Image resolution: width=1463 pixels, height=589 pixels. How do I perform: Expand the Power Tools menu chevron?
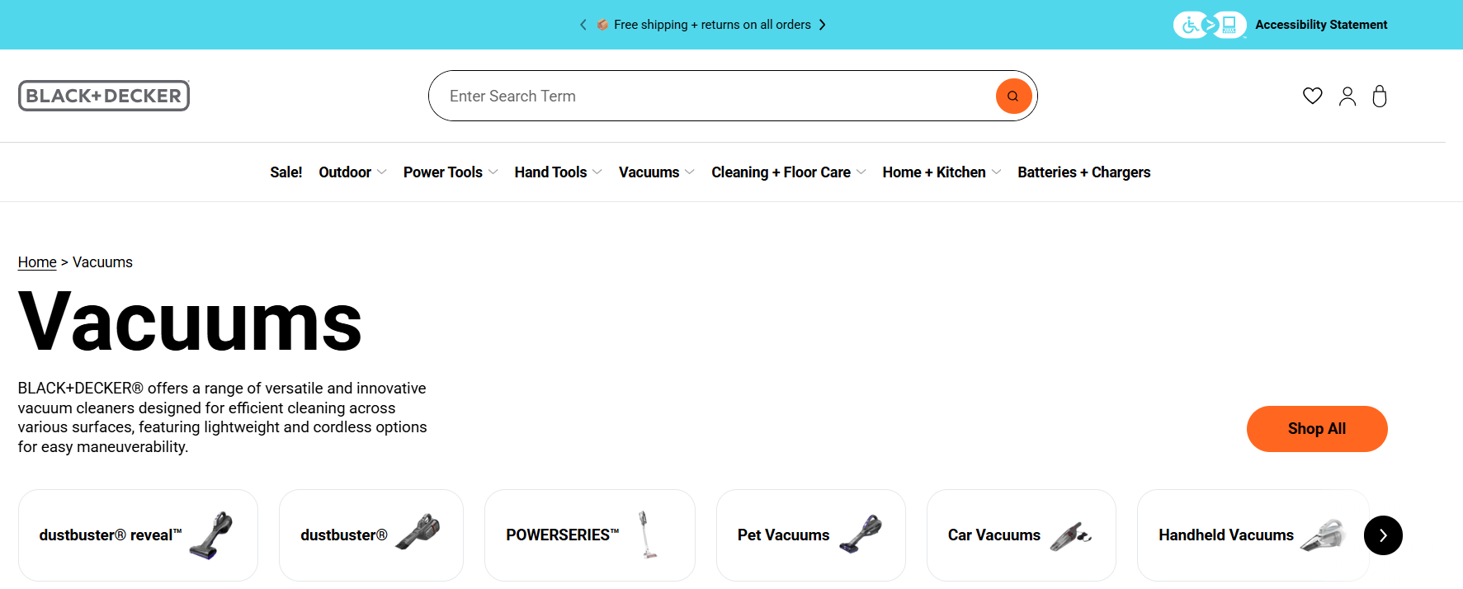coord(493,172)
